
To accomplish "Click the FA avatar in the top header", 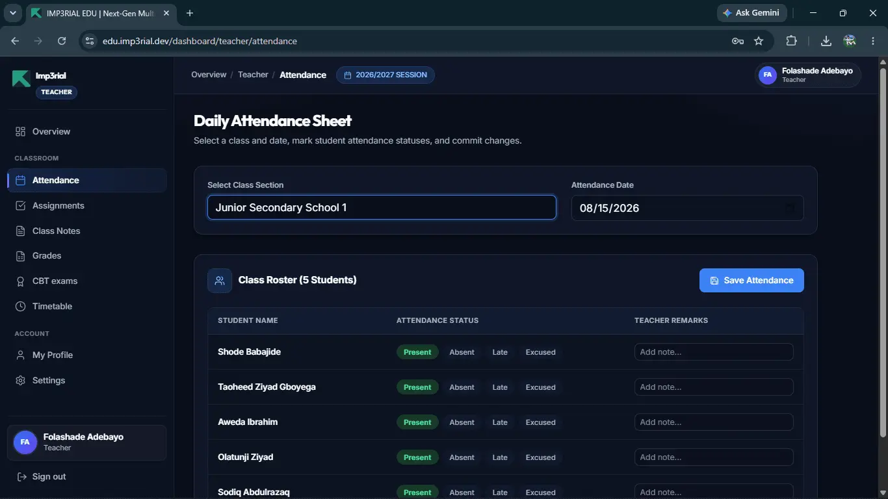I will (768, 75).
